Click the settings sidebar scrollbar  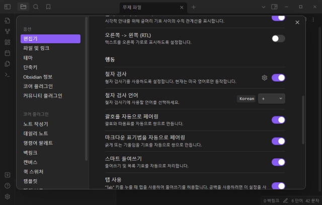point(86,89)
